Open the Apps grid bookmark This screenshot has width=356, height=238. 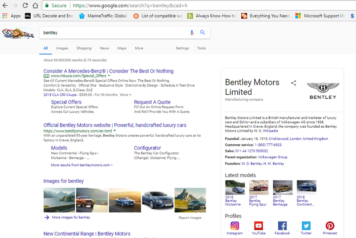click(x=12, y=16)
